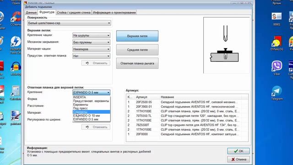Open Предустан. ответная планка dropdown
This screenshot has width=293, height=165.
(x=91, y=56)
